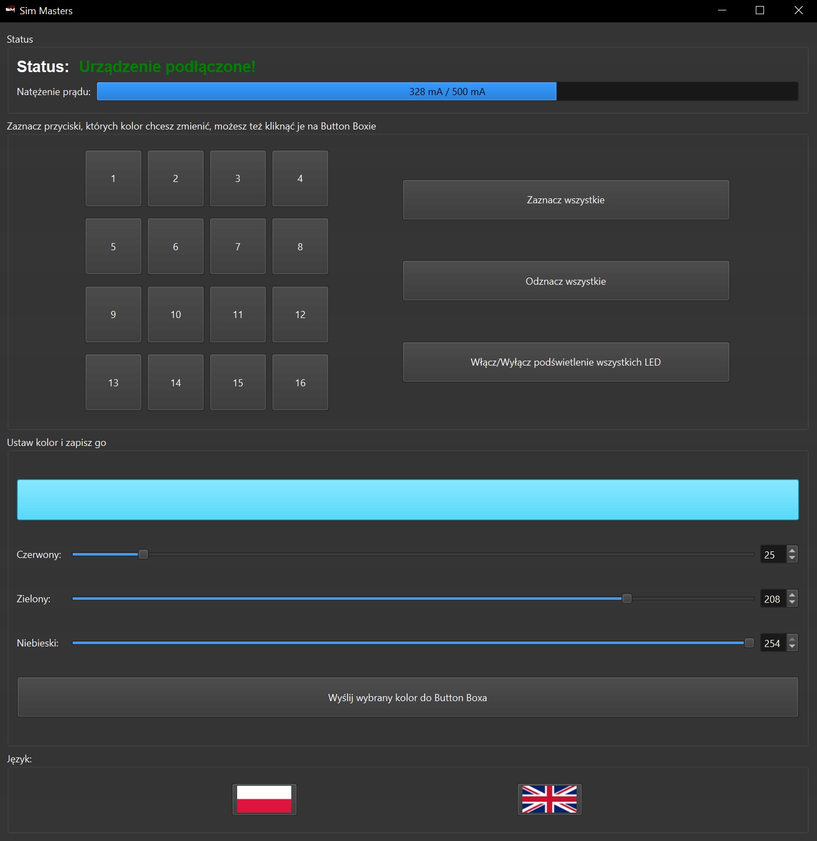Toggle selection of button 6

[x=175, y=246]
